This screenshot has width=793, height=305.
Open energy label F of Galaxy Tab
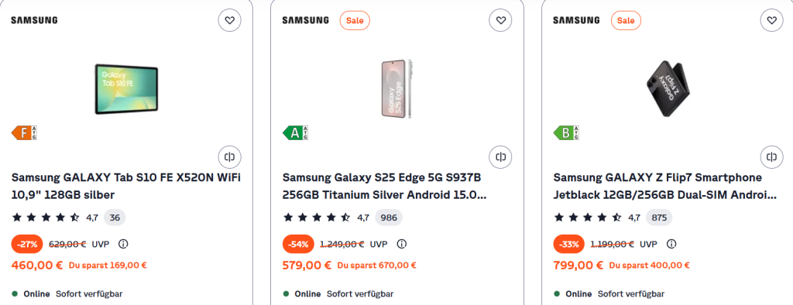(24, 133)
